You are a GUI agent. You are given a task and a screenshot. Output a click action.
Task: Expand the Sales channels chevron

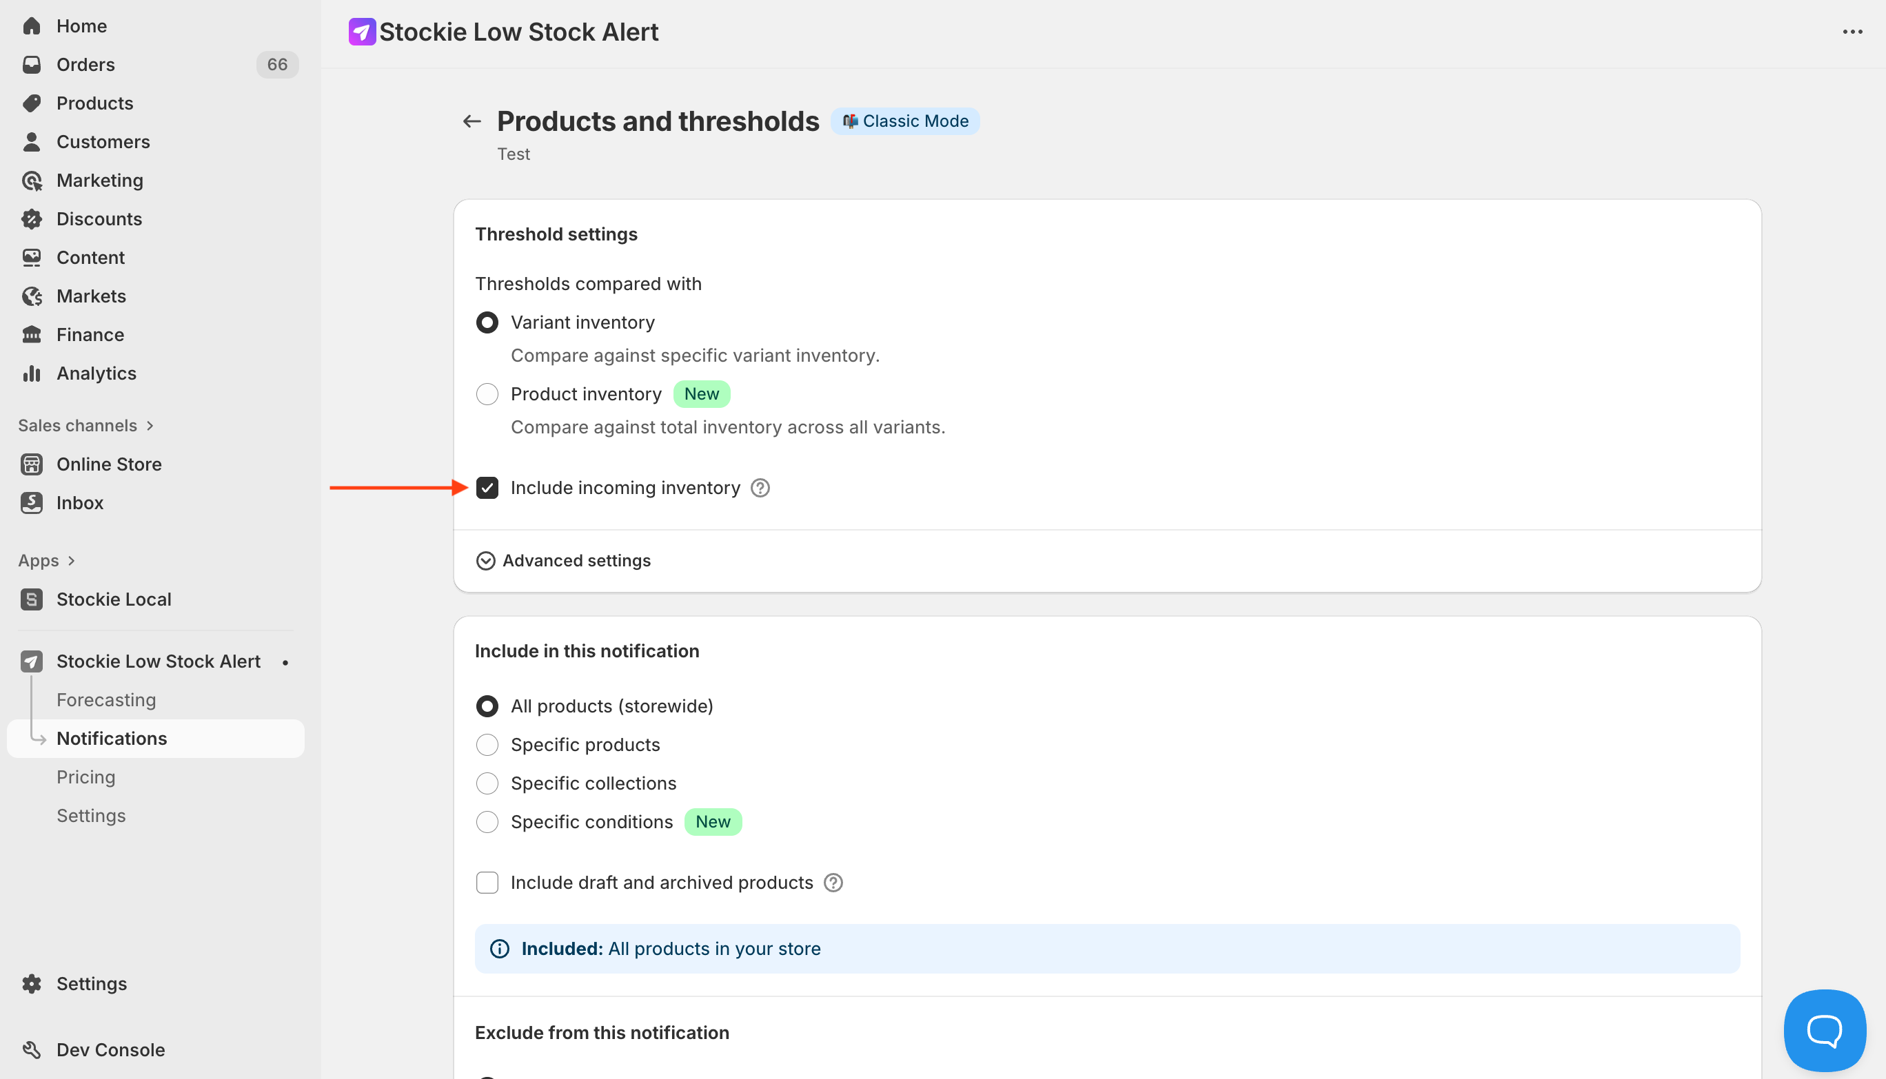click(150, 425)
